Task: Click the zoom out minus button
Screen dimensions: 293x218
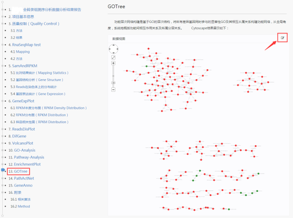Action: coord(114,90)
